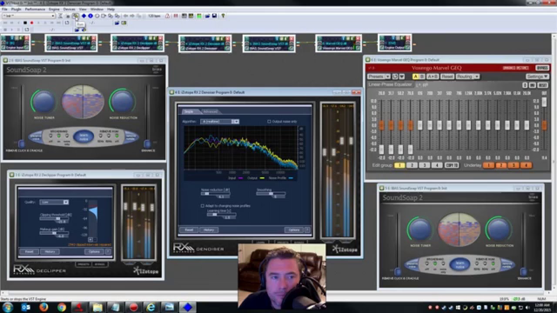Enable Adapt to changing noise profiles checkbox
Image resolution: width=557 pixels, height=313 pixels.
(x=202, y=206)
